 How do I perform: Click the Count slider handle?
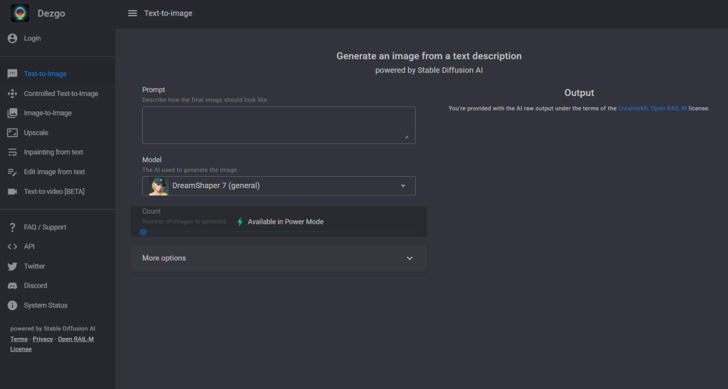[x=144, y=232]
